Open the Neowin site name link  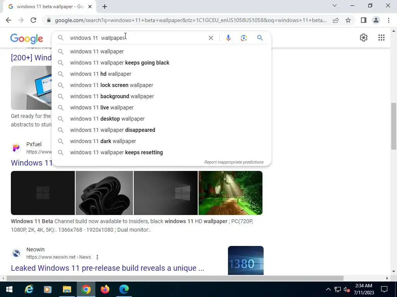[x=35, y=249]
